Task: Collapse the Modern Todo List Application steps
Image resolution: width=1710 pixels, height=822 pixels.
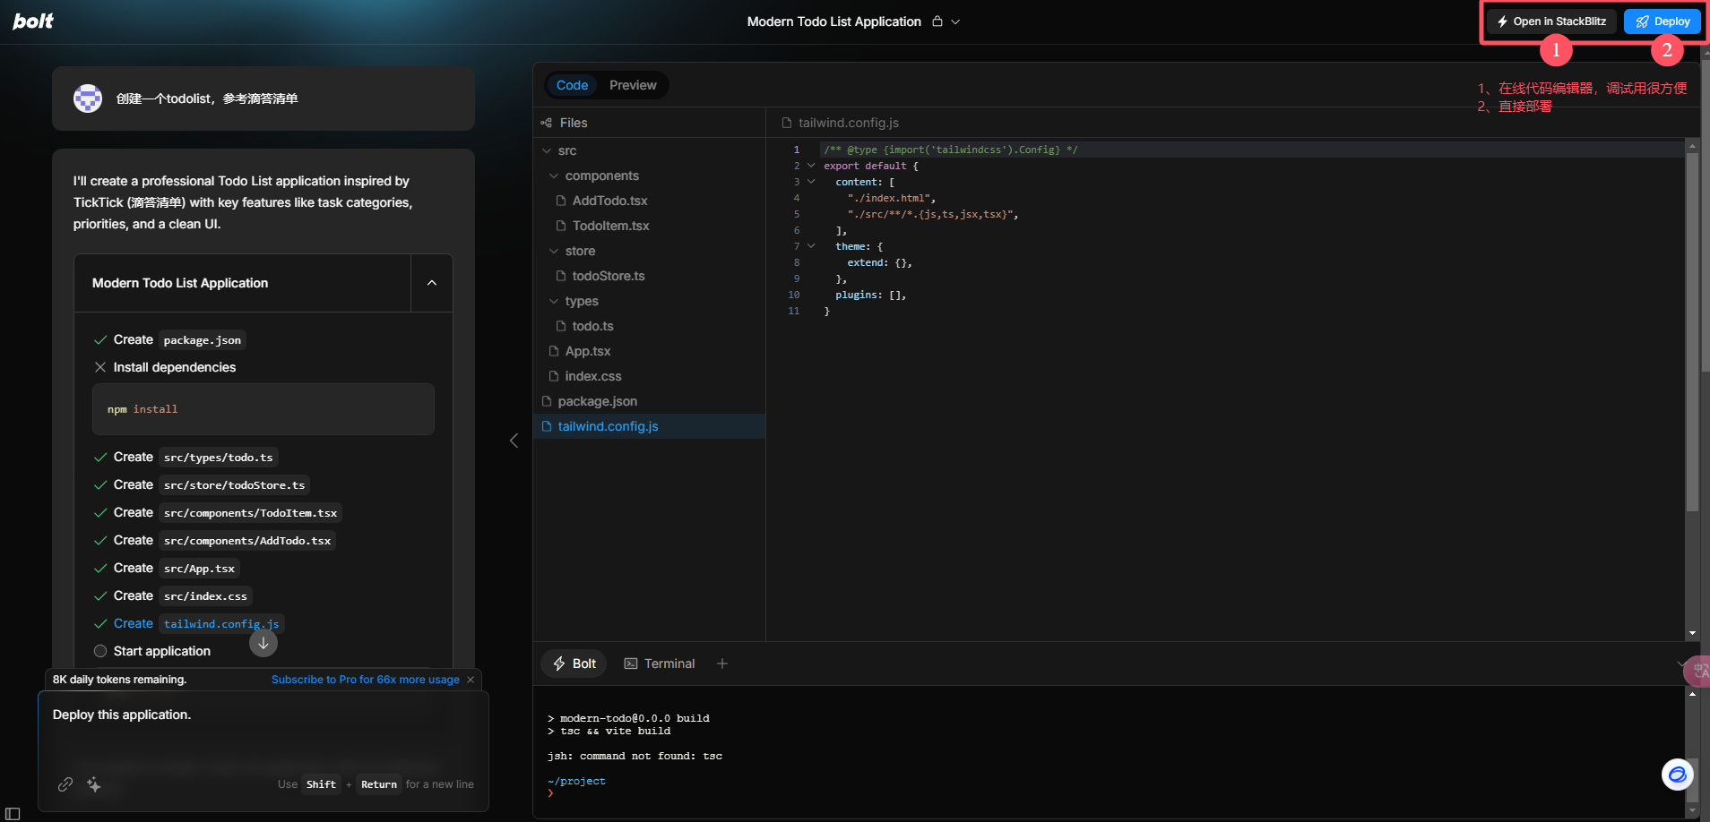Action: [x=432, y=283]
